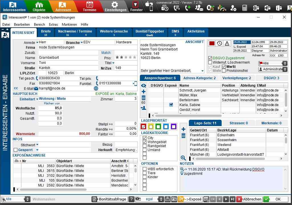Click the Bonitätsabfrage button
Screen dimensions: 292x205
[109, 199]
